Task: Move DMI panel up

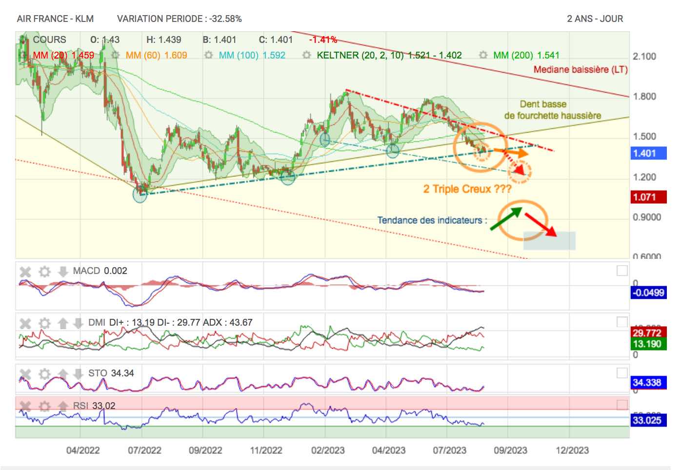Action: (x=62, y=323)
